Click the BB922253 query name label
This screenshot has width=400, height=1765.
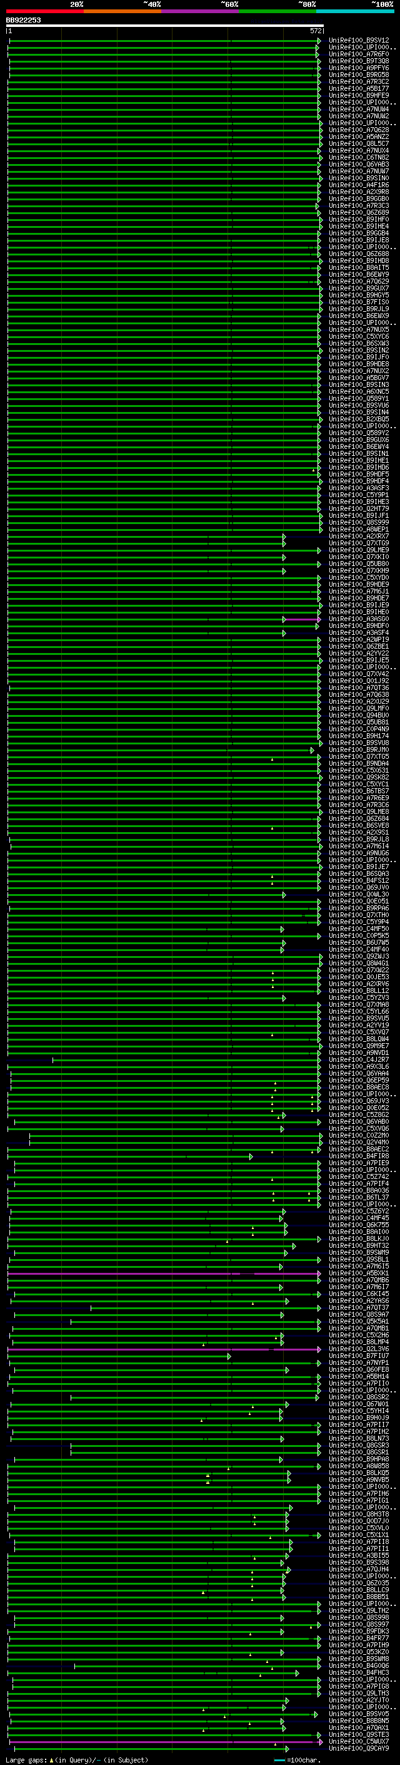[23, 20]
